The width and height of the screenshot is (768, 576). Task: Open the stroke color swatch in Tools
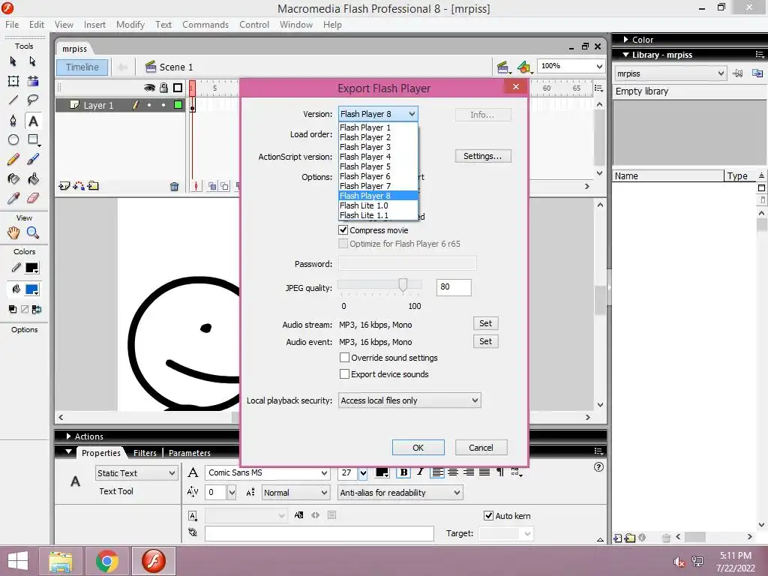point(31,268)
